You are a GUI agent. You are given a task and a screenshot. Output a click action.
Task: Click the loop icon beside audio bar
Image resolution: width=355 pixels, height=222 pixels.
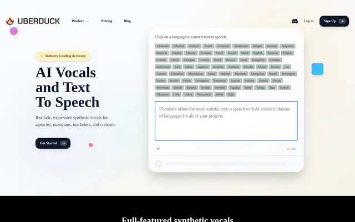click(x=293, y=164)
